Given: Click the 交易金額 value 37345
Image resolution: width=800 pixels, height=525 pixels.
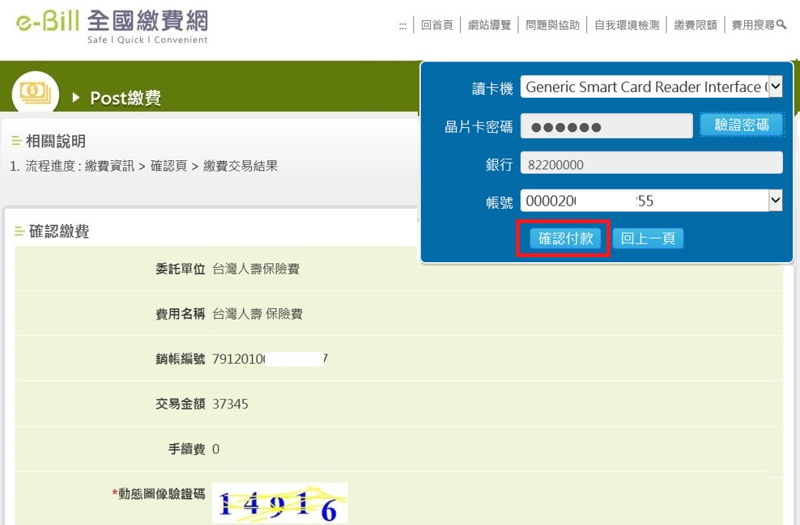Looking at the screenshot, I should click(230, 404).
